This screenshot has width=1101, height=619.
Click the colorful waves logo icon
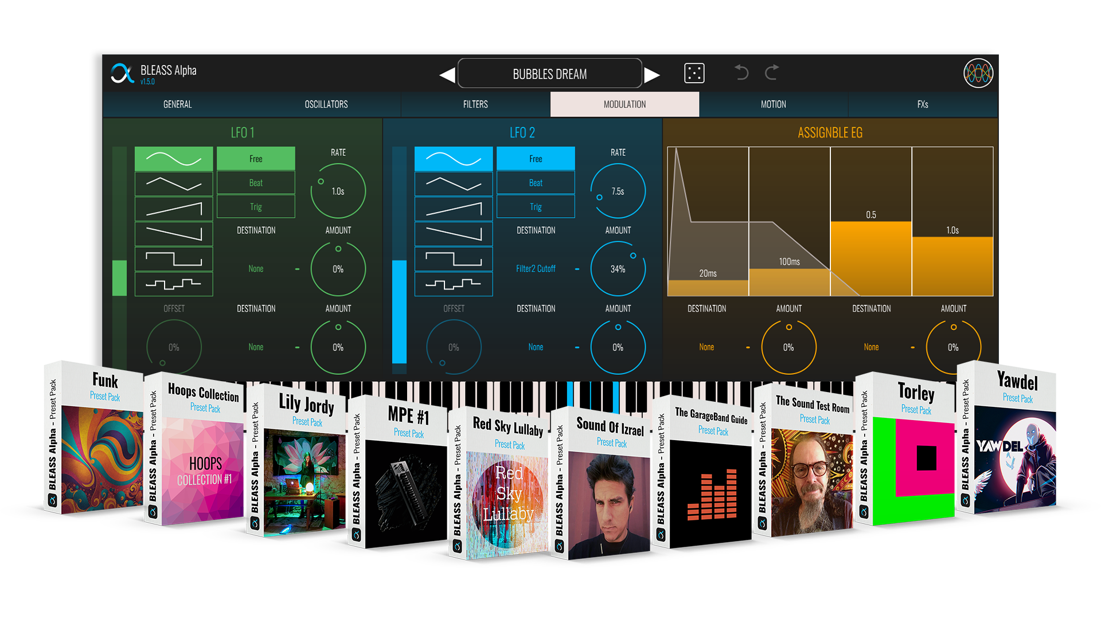[978, 73]
